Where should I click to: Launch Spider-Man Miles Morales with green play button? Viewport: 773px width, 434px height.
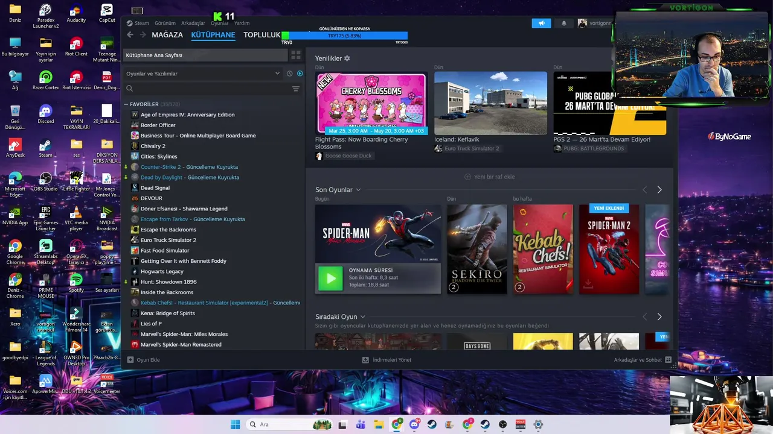click(x=330, y=278)
